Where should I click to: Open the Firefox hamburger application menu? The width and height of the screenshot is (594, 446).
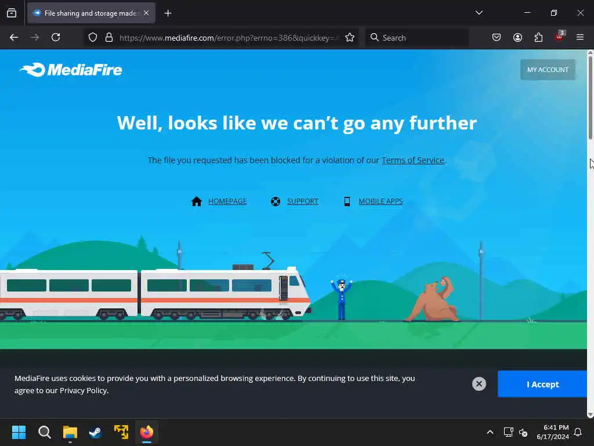pos(580,37)
